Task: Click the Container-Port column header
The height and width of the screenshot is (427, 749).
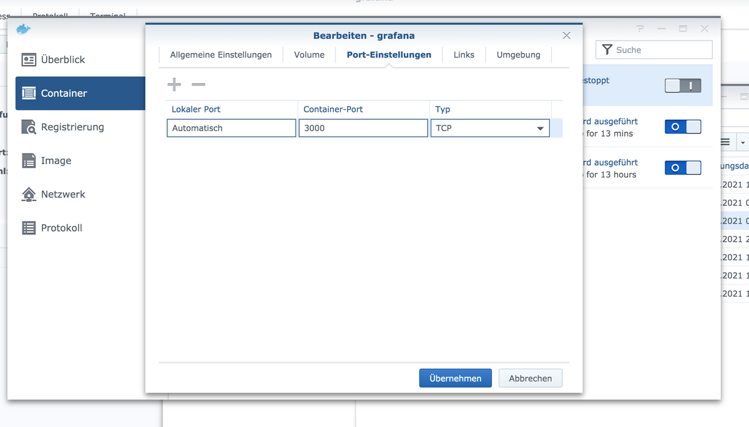Action: [363, 109]
